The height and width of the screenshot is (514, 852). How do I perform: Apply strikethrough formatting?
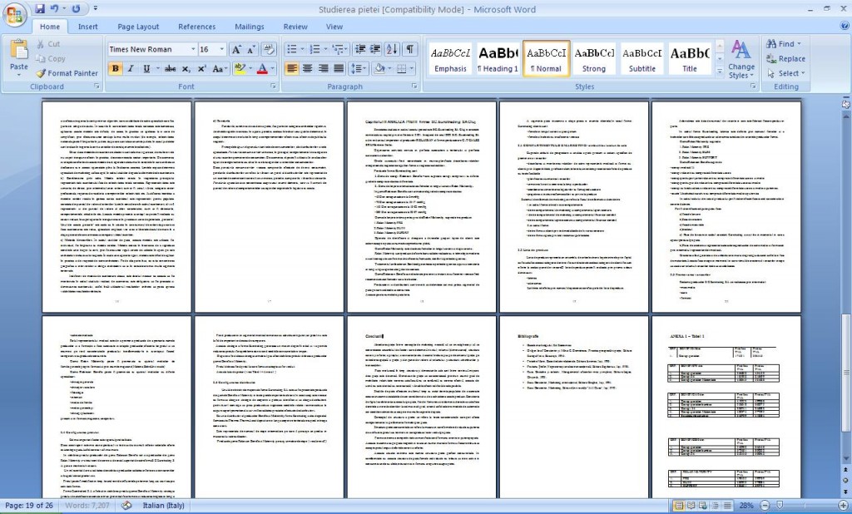169,68
